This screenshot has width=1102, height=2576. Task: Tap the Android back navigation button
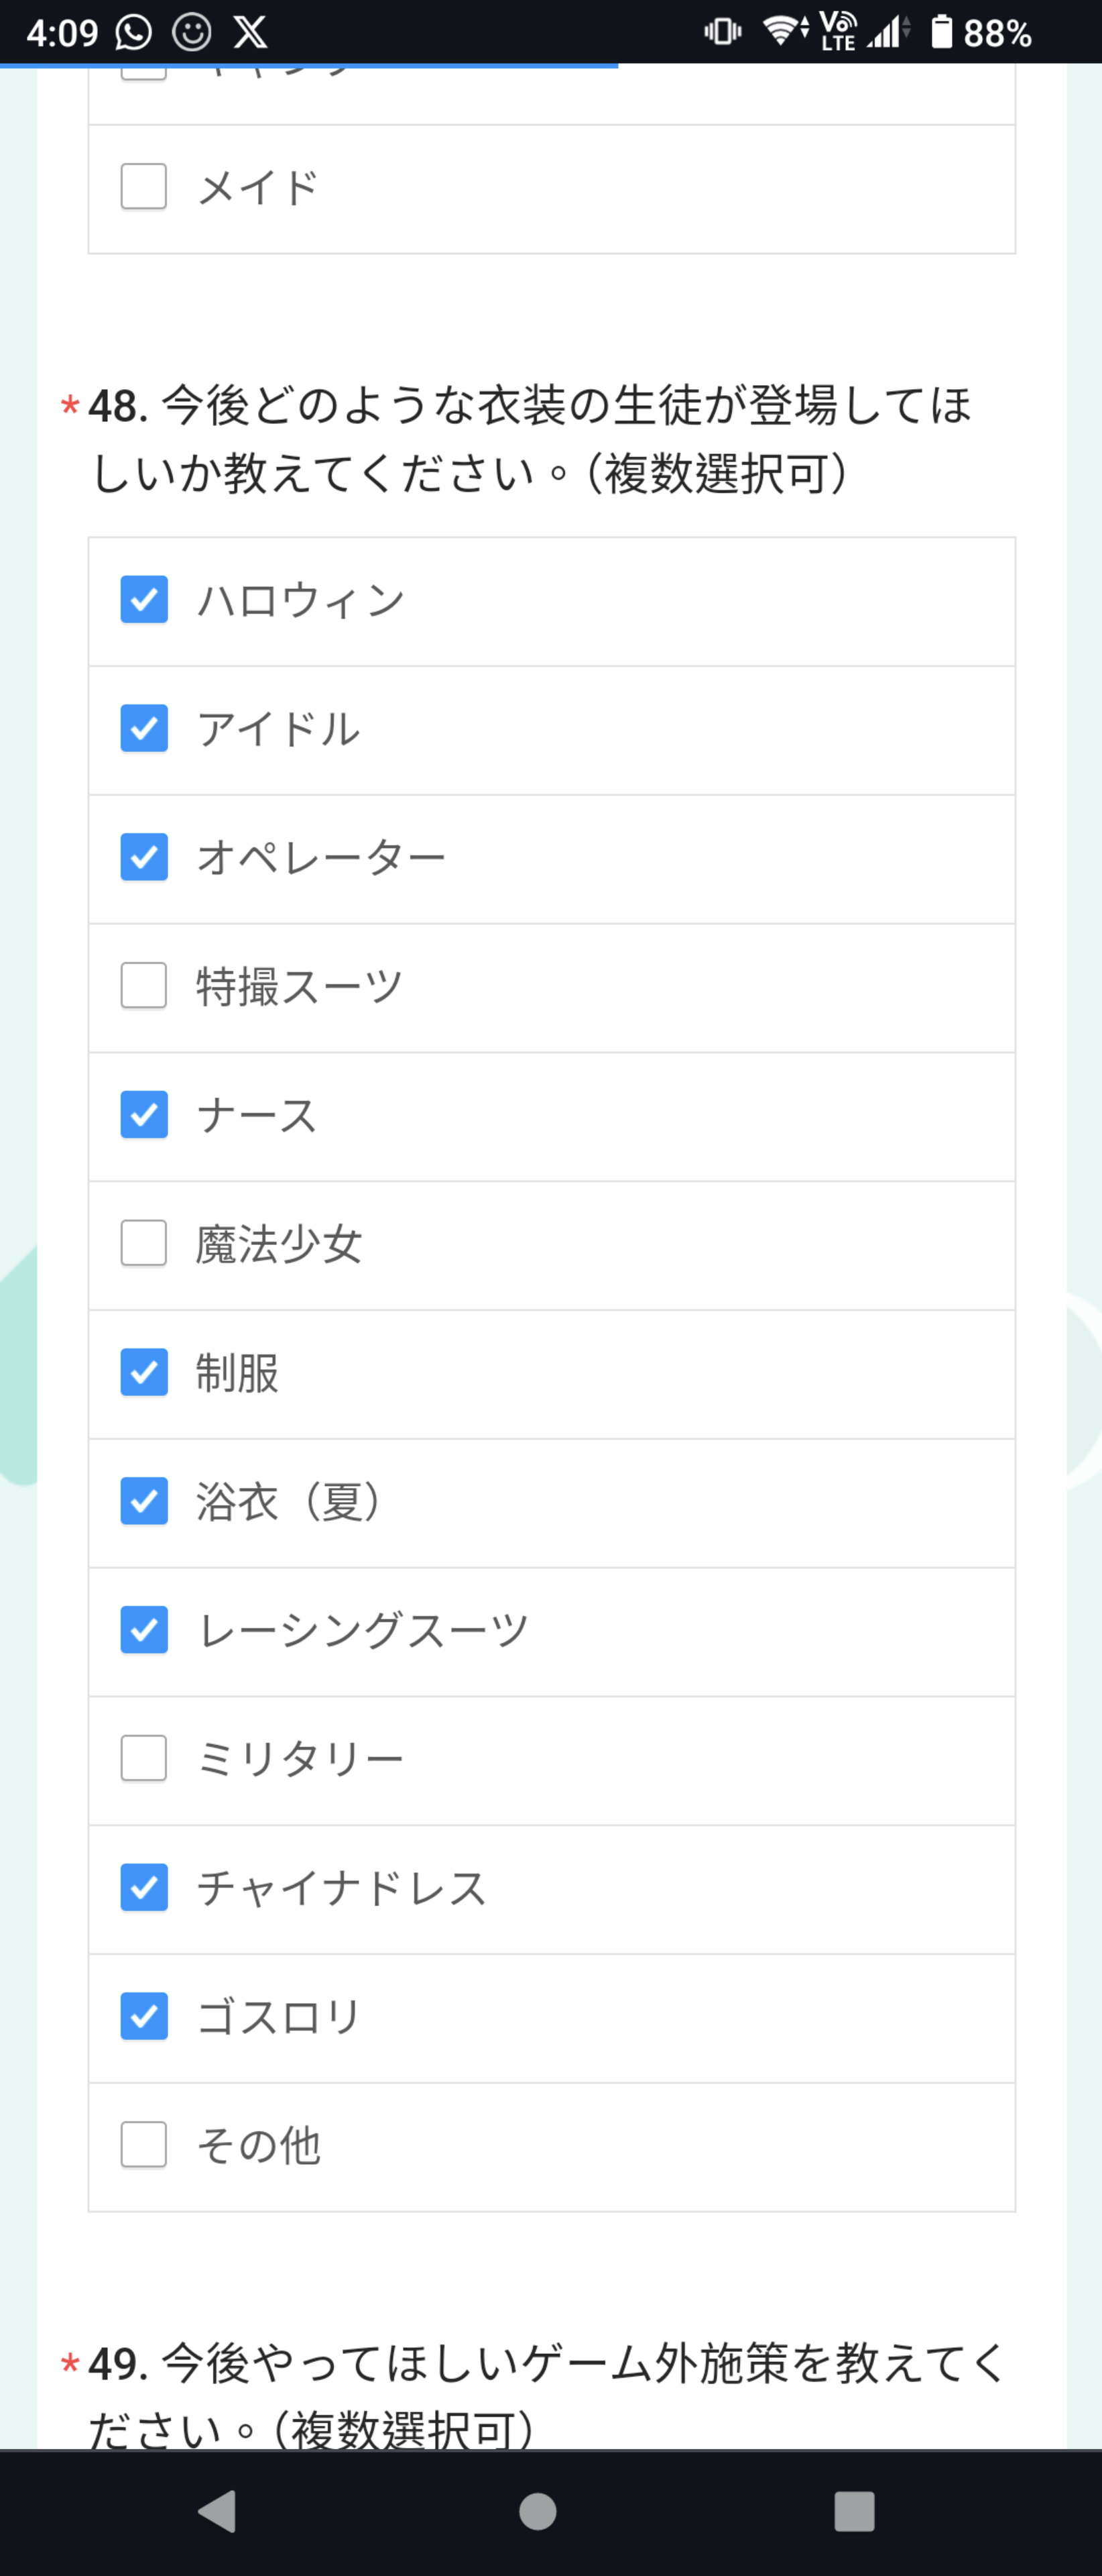[218, 2511]
